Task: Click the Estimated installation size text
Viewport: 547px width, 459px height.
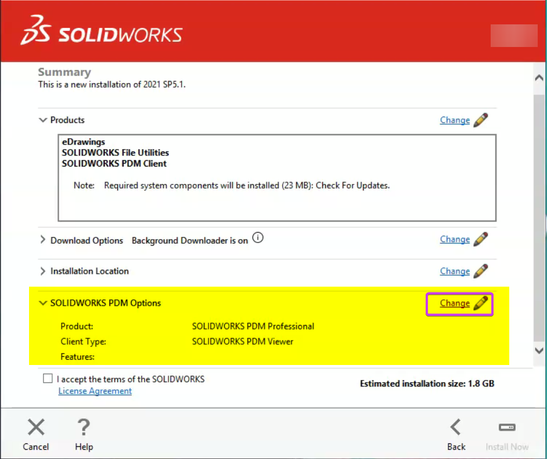Action: pyautogui.click(x=427, y=384)
